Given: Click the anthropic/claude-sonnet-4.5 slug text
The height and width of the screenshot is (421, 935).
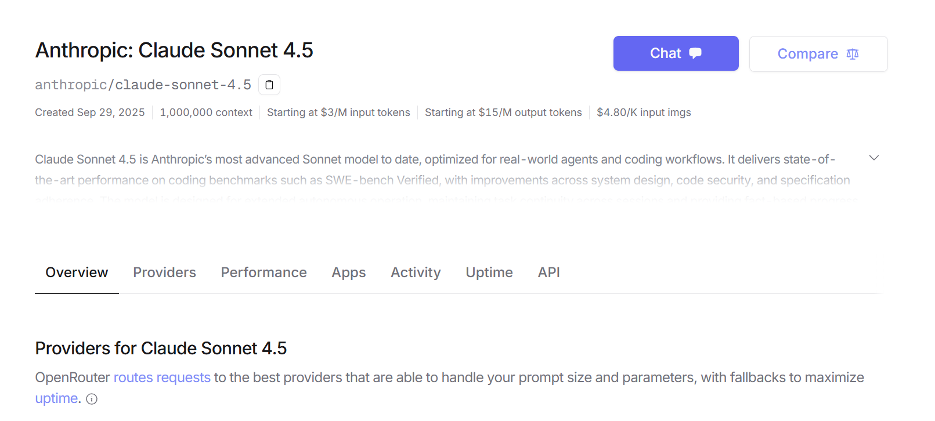Looking at the screenshot, I should 143,85.
